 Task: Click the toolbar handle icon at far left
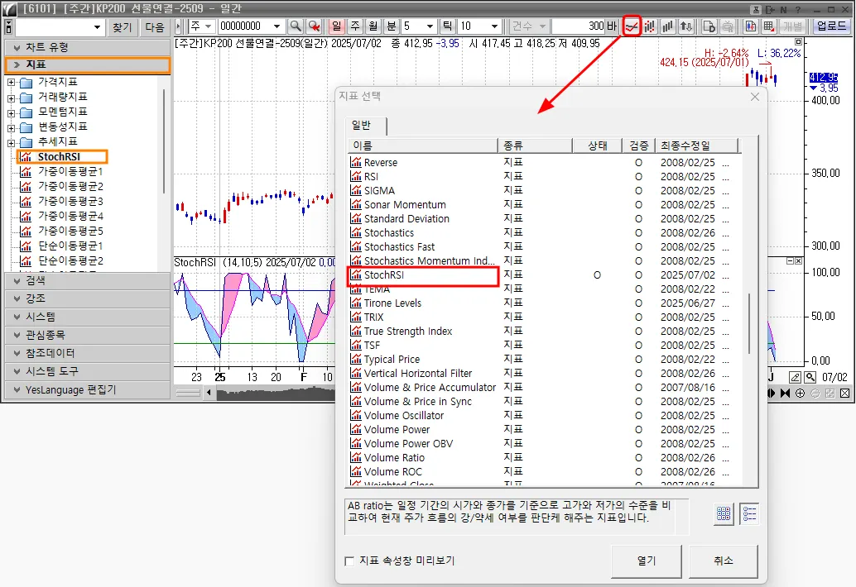[x=8, y=26]
